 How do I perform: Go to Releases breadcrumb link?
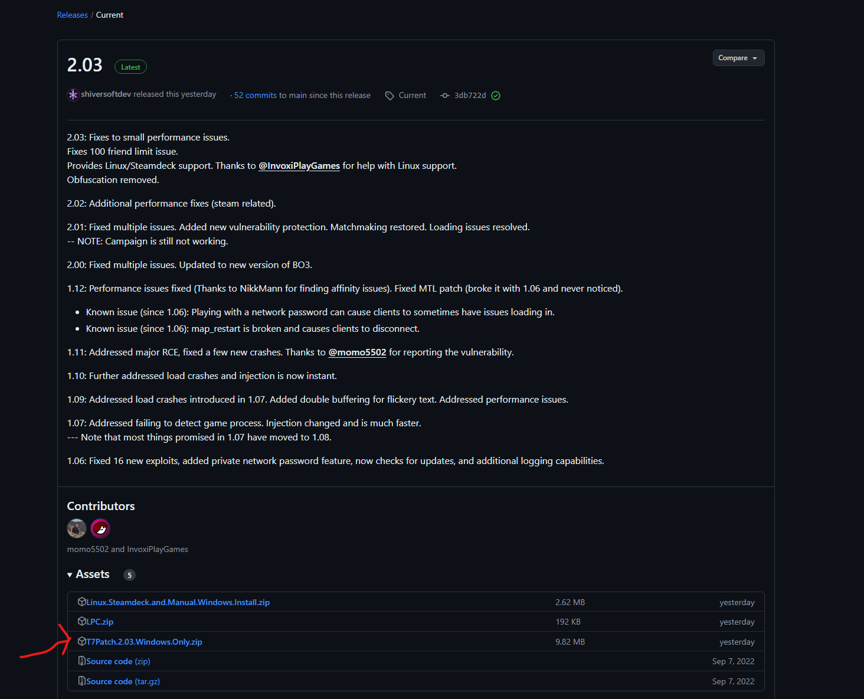coord(72,15)
